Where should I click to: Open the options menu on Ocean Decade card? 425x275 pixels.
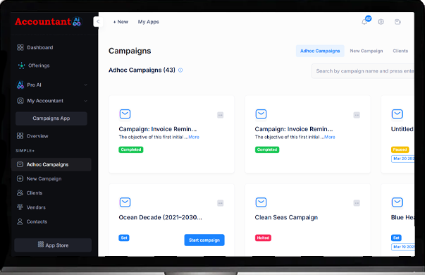tap(221, 203)
